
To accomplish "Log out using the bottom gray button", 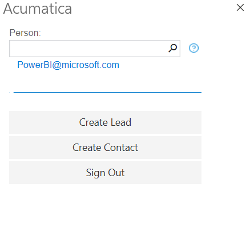I will pos(105,173).
